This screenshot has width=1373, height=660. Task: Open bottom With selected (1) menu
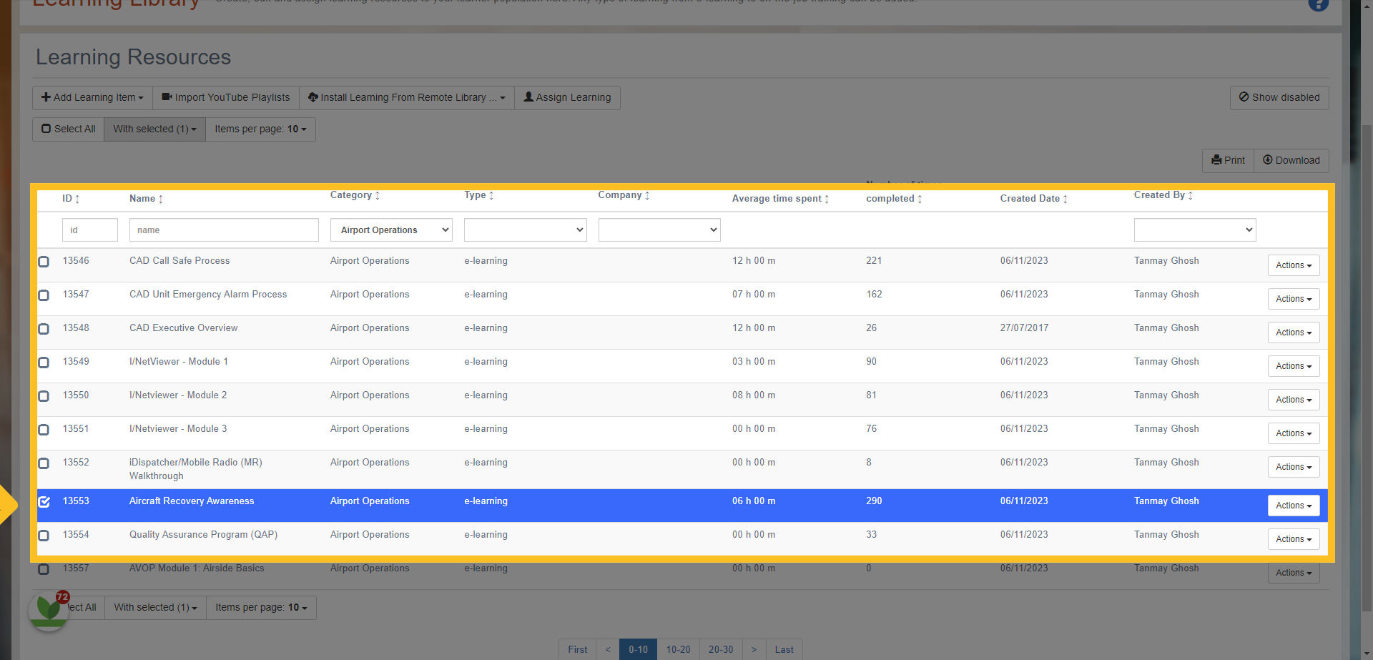coord(155,607)
